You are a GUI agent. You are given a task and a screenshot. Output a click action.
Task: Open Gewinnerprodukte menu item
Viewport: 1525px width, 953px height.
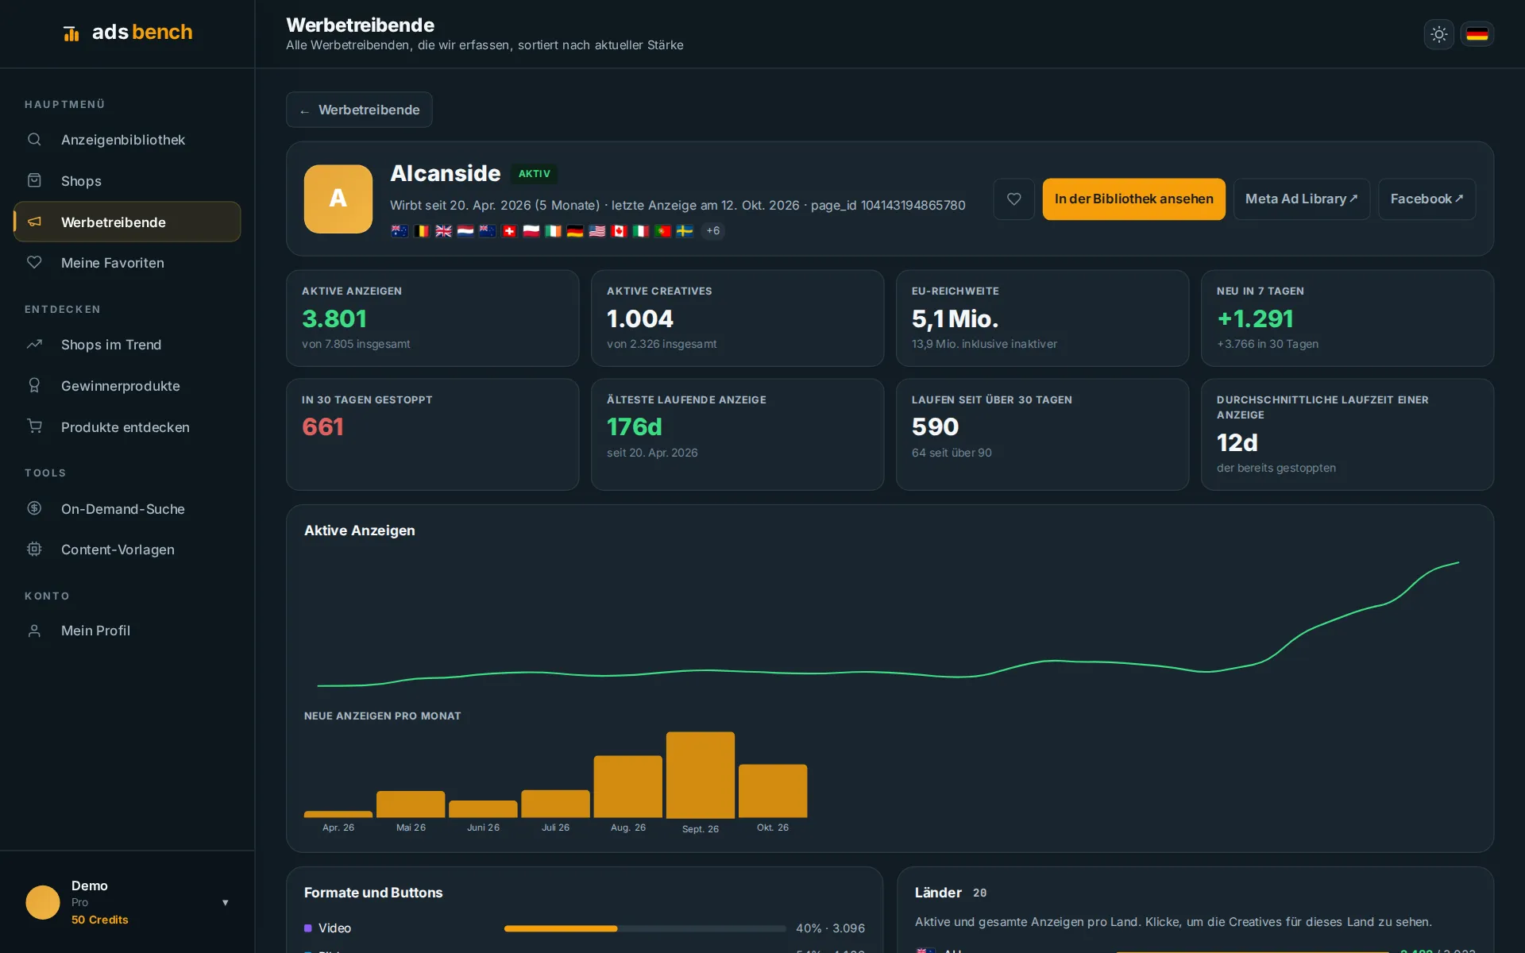tap(127, 386)
